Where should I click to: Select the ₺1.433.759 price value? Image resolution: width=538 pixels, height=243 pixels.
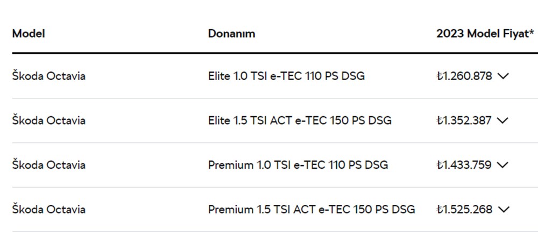[x=464, y=165]
